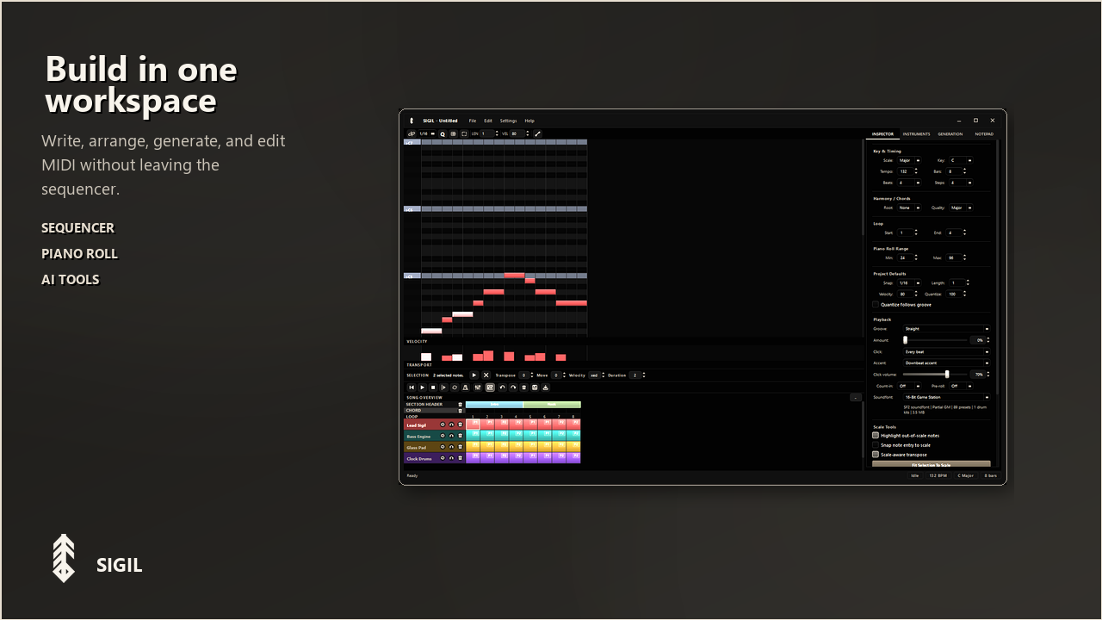Click the undo arrow icon
1102x620 pixels.
(502, 387)
